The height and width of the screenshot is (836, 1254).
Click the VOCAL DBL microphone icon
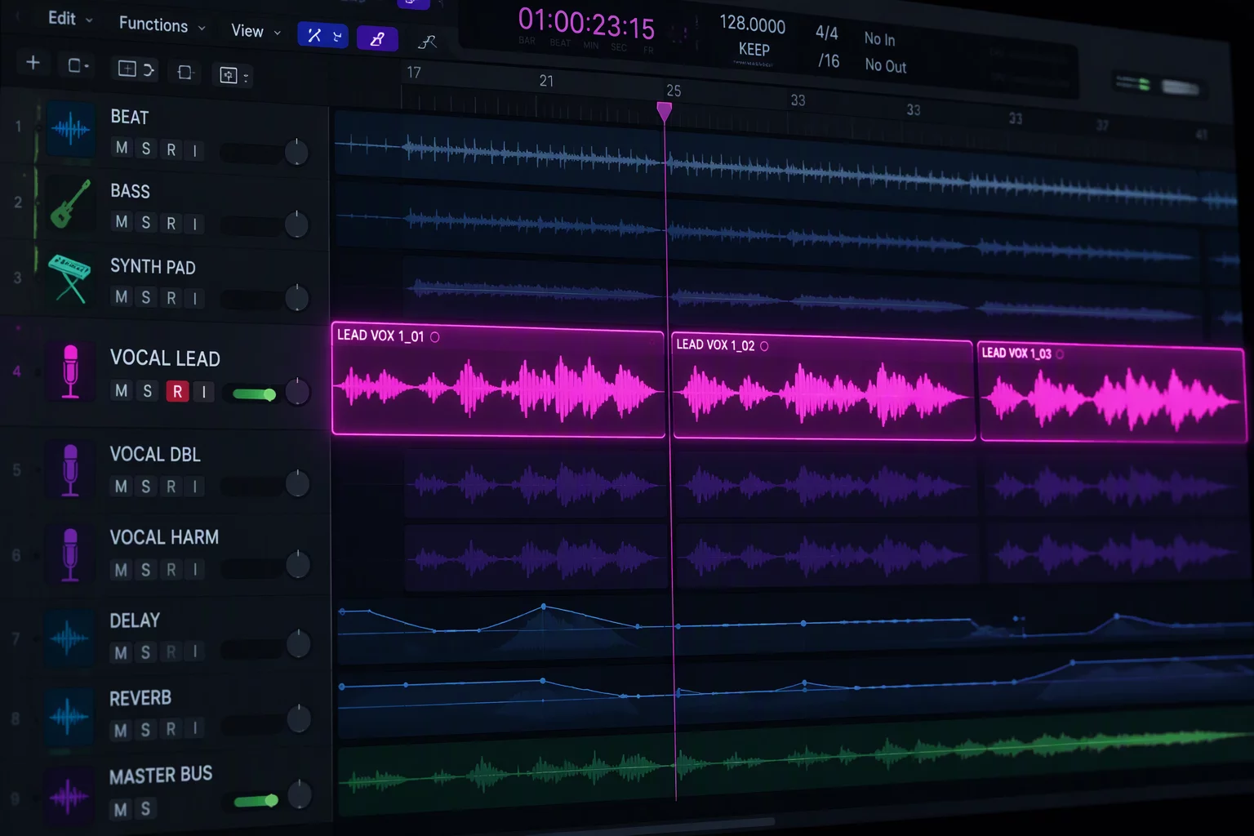(70, 469)
